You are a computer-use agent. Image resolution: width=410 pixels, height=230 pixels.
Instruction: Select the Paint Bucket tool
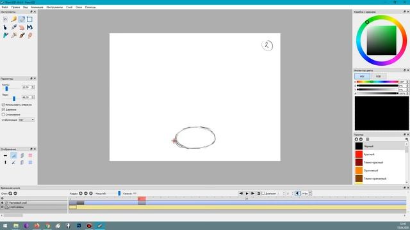pos(6,35)
